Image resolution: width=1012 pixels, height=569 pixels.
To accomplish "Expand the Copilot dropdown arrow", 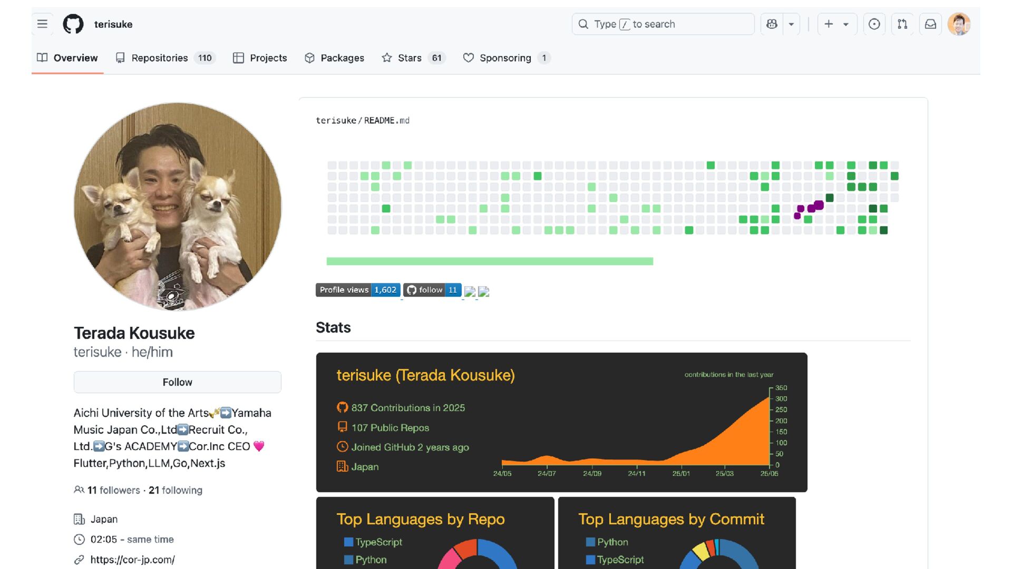I will coord(791,24).
